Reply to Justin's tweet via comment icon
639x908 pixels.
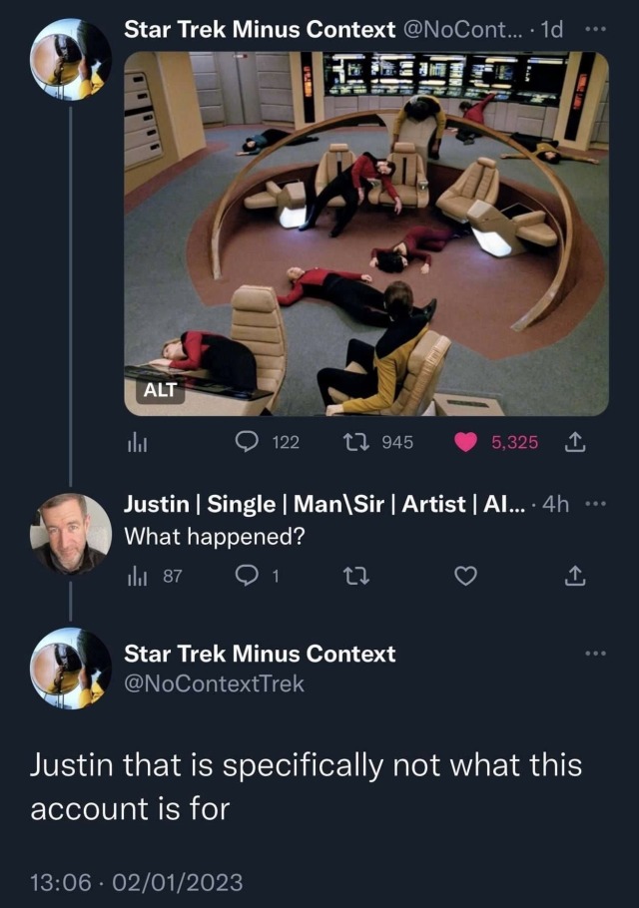click(248, 575)
